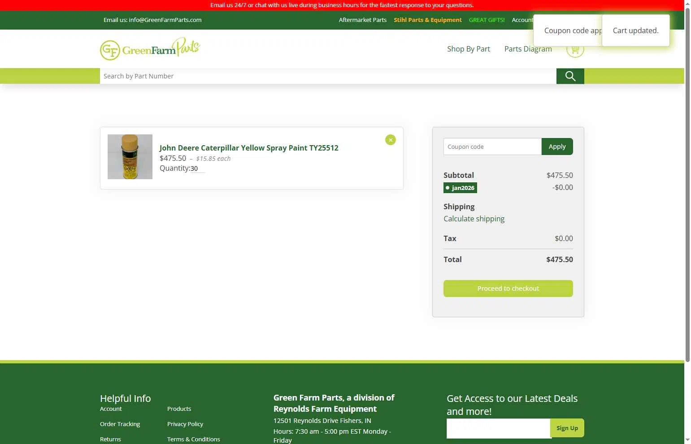Open Stihl Parts & Equipment menu item
The width and height of the screenshot is (691, 444).
(x=427, y=20)
